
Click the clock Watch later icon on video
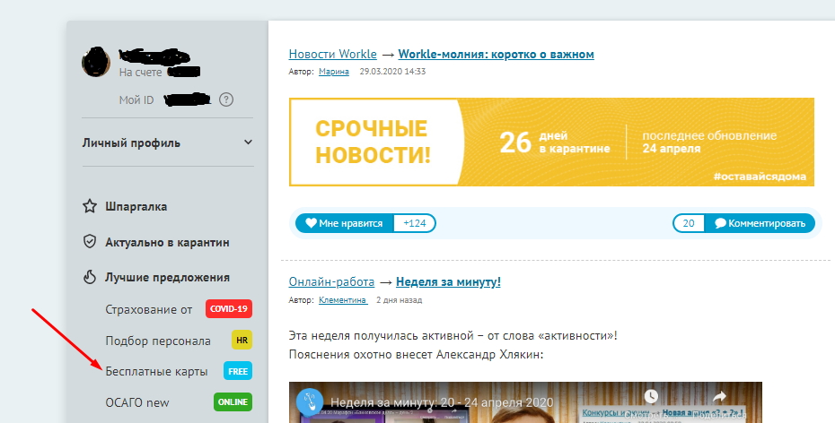click(x=651, y=396)
